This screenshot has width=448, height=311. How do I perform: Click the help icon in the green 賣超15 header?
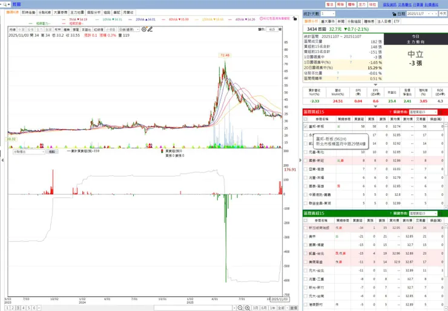[x=390, y=213]
